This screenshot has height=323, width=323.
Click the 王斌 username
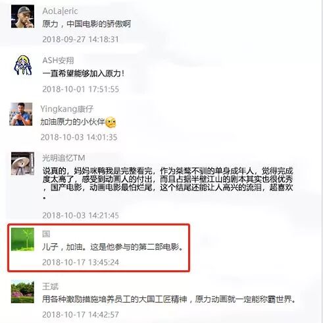click(x=51, y=287)
